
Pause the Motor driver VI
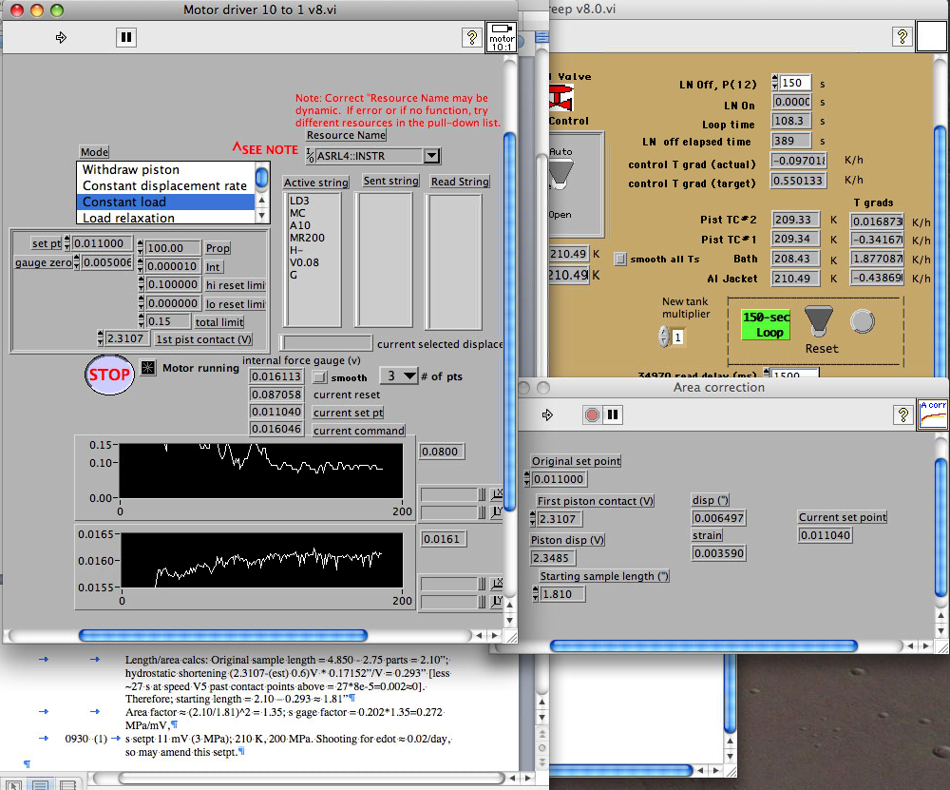126,38
